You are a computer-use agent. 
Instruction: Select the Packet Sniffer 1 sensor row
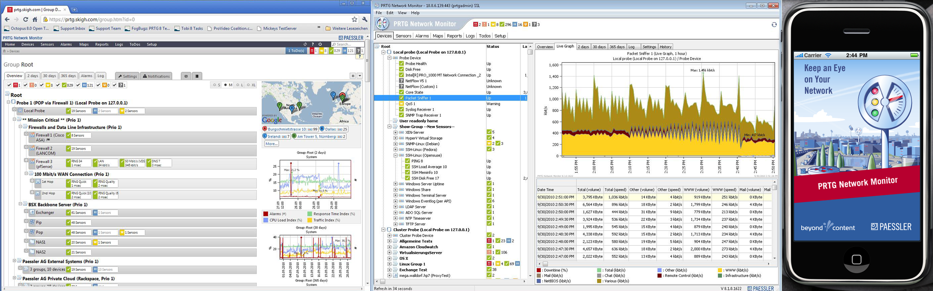[451, 98]
